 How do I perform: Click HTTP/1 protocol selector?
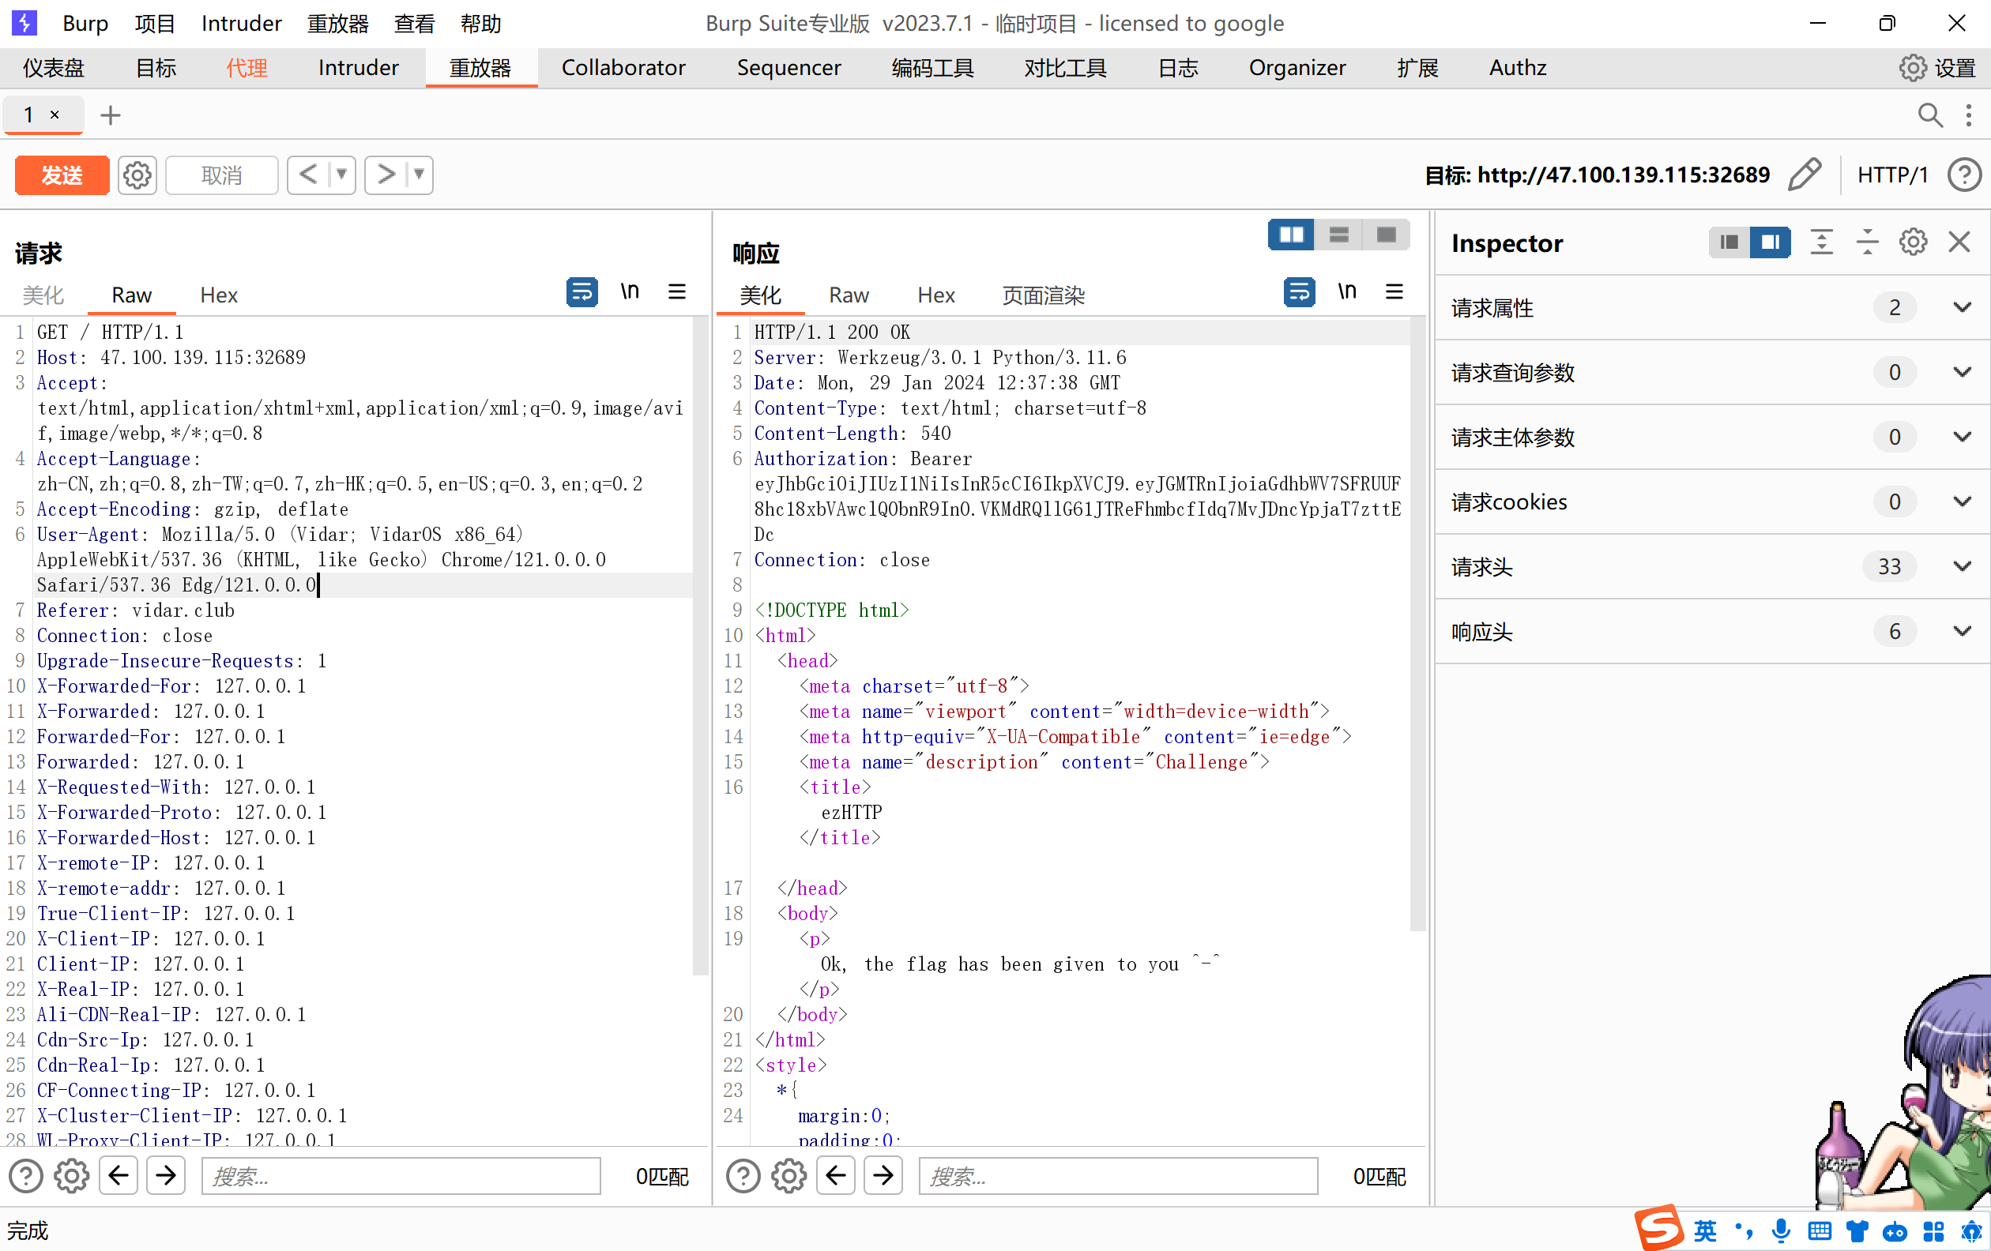1891,175
